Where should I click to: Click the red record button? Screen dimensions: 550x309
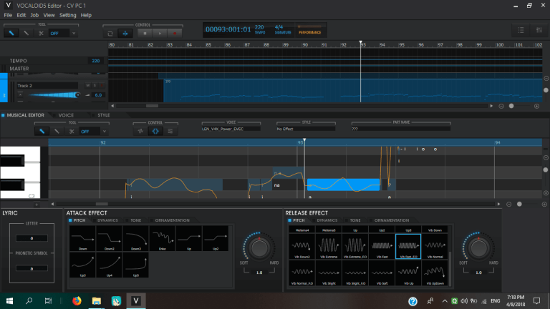(175, 34)
